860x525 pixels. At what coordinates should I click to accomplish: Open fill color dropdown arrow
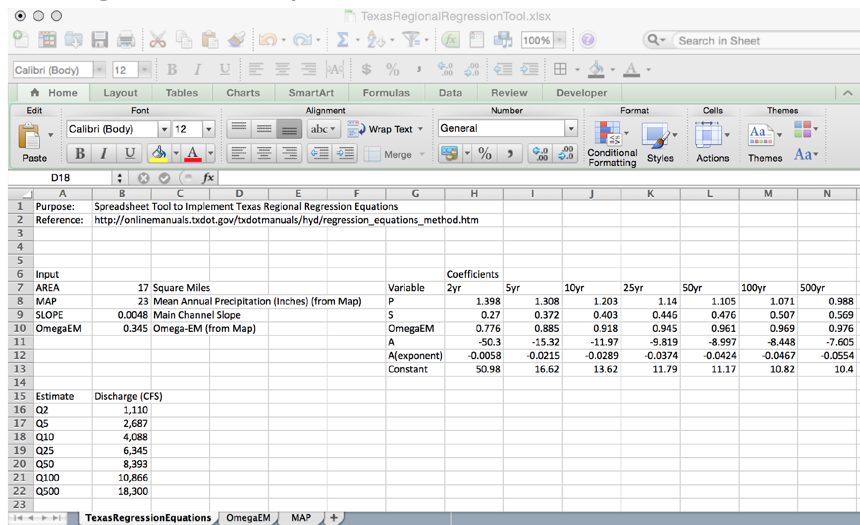coord(176,154)
